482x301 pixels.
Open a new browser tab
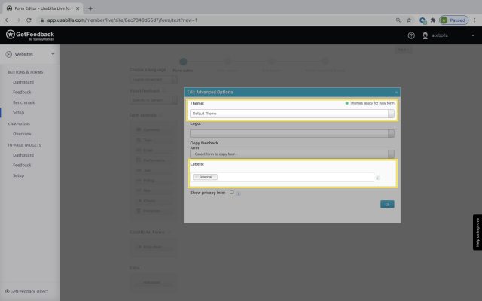(x=90, y=8)
